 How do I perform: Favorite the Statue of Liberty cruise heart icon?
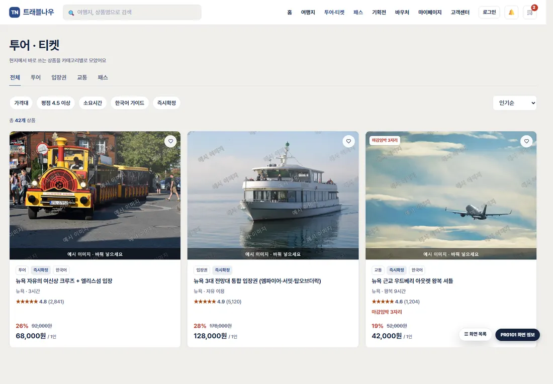(x=171, y=141)
